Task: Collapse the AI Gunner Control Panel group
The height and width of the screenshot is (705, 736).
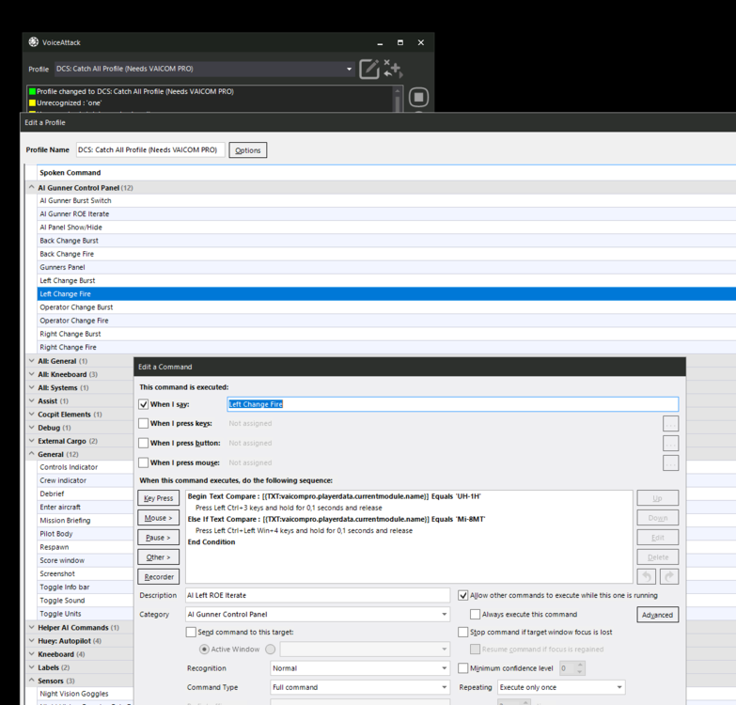Action: (31, 187)
